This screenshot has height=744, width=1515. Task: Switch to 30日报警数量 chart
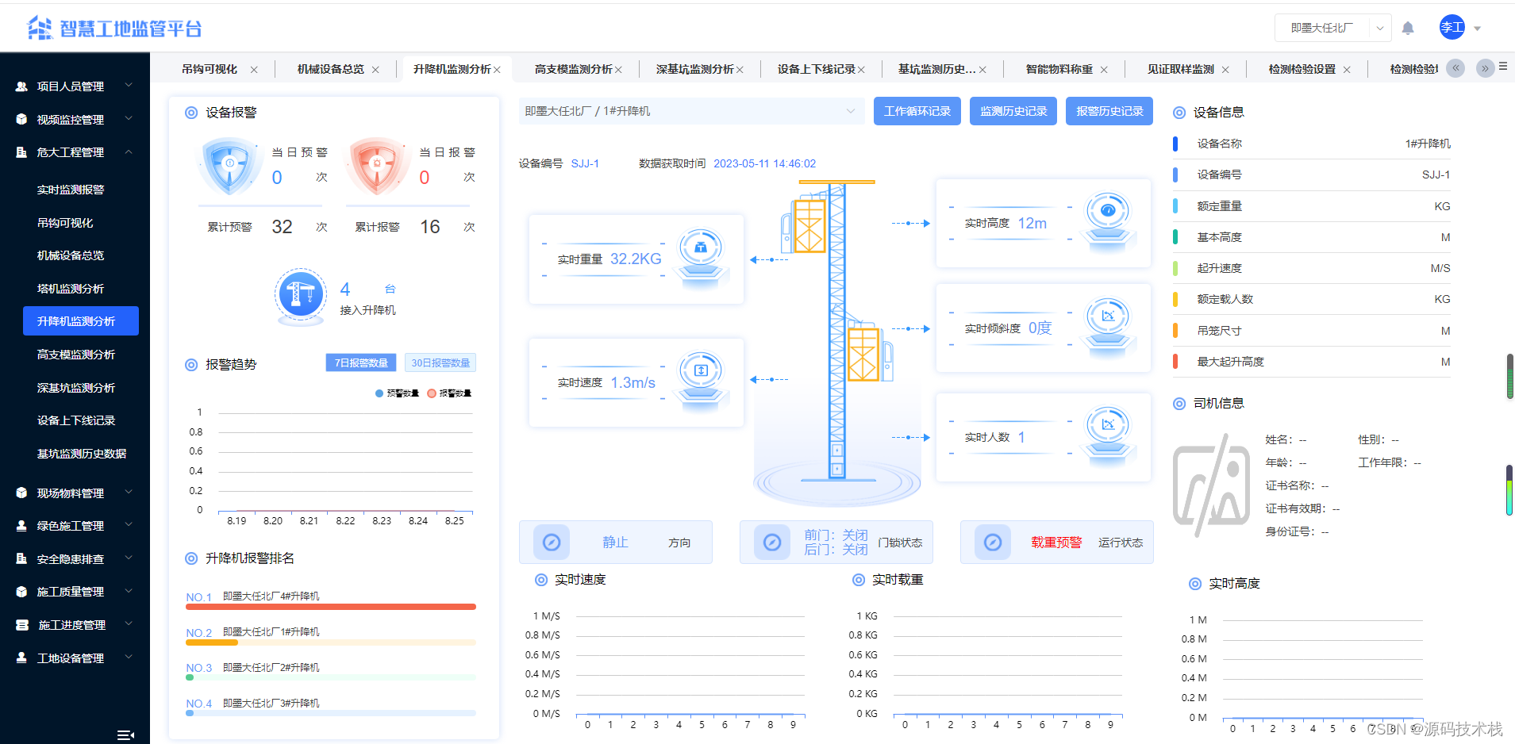tap(440, 362)
